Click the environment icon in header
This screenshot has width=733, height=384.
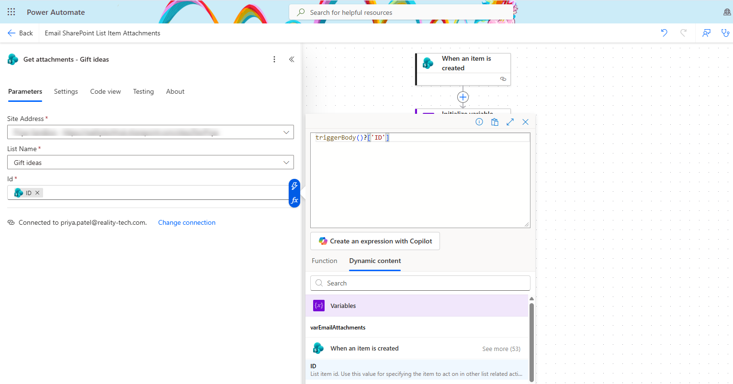[x=727, y=12]
